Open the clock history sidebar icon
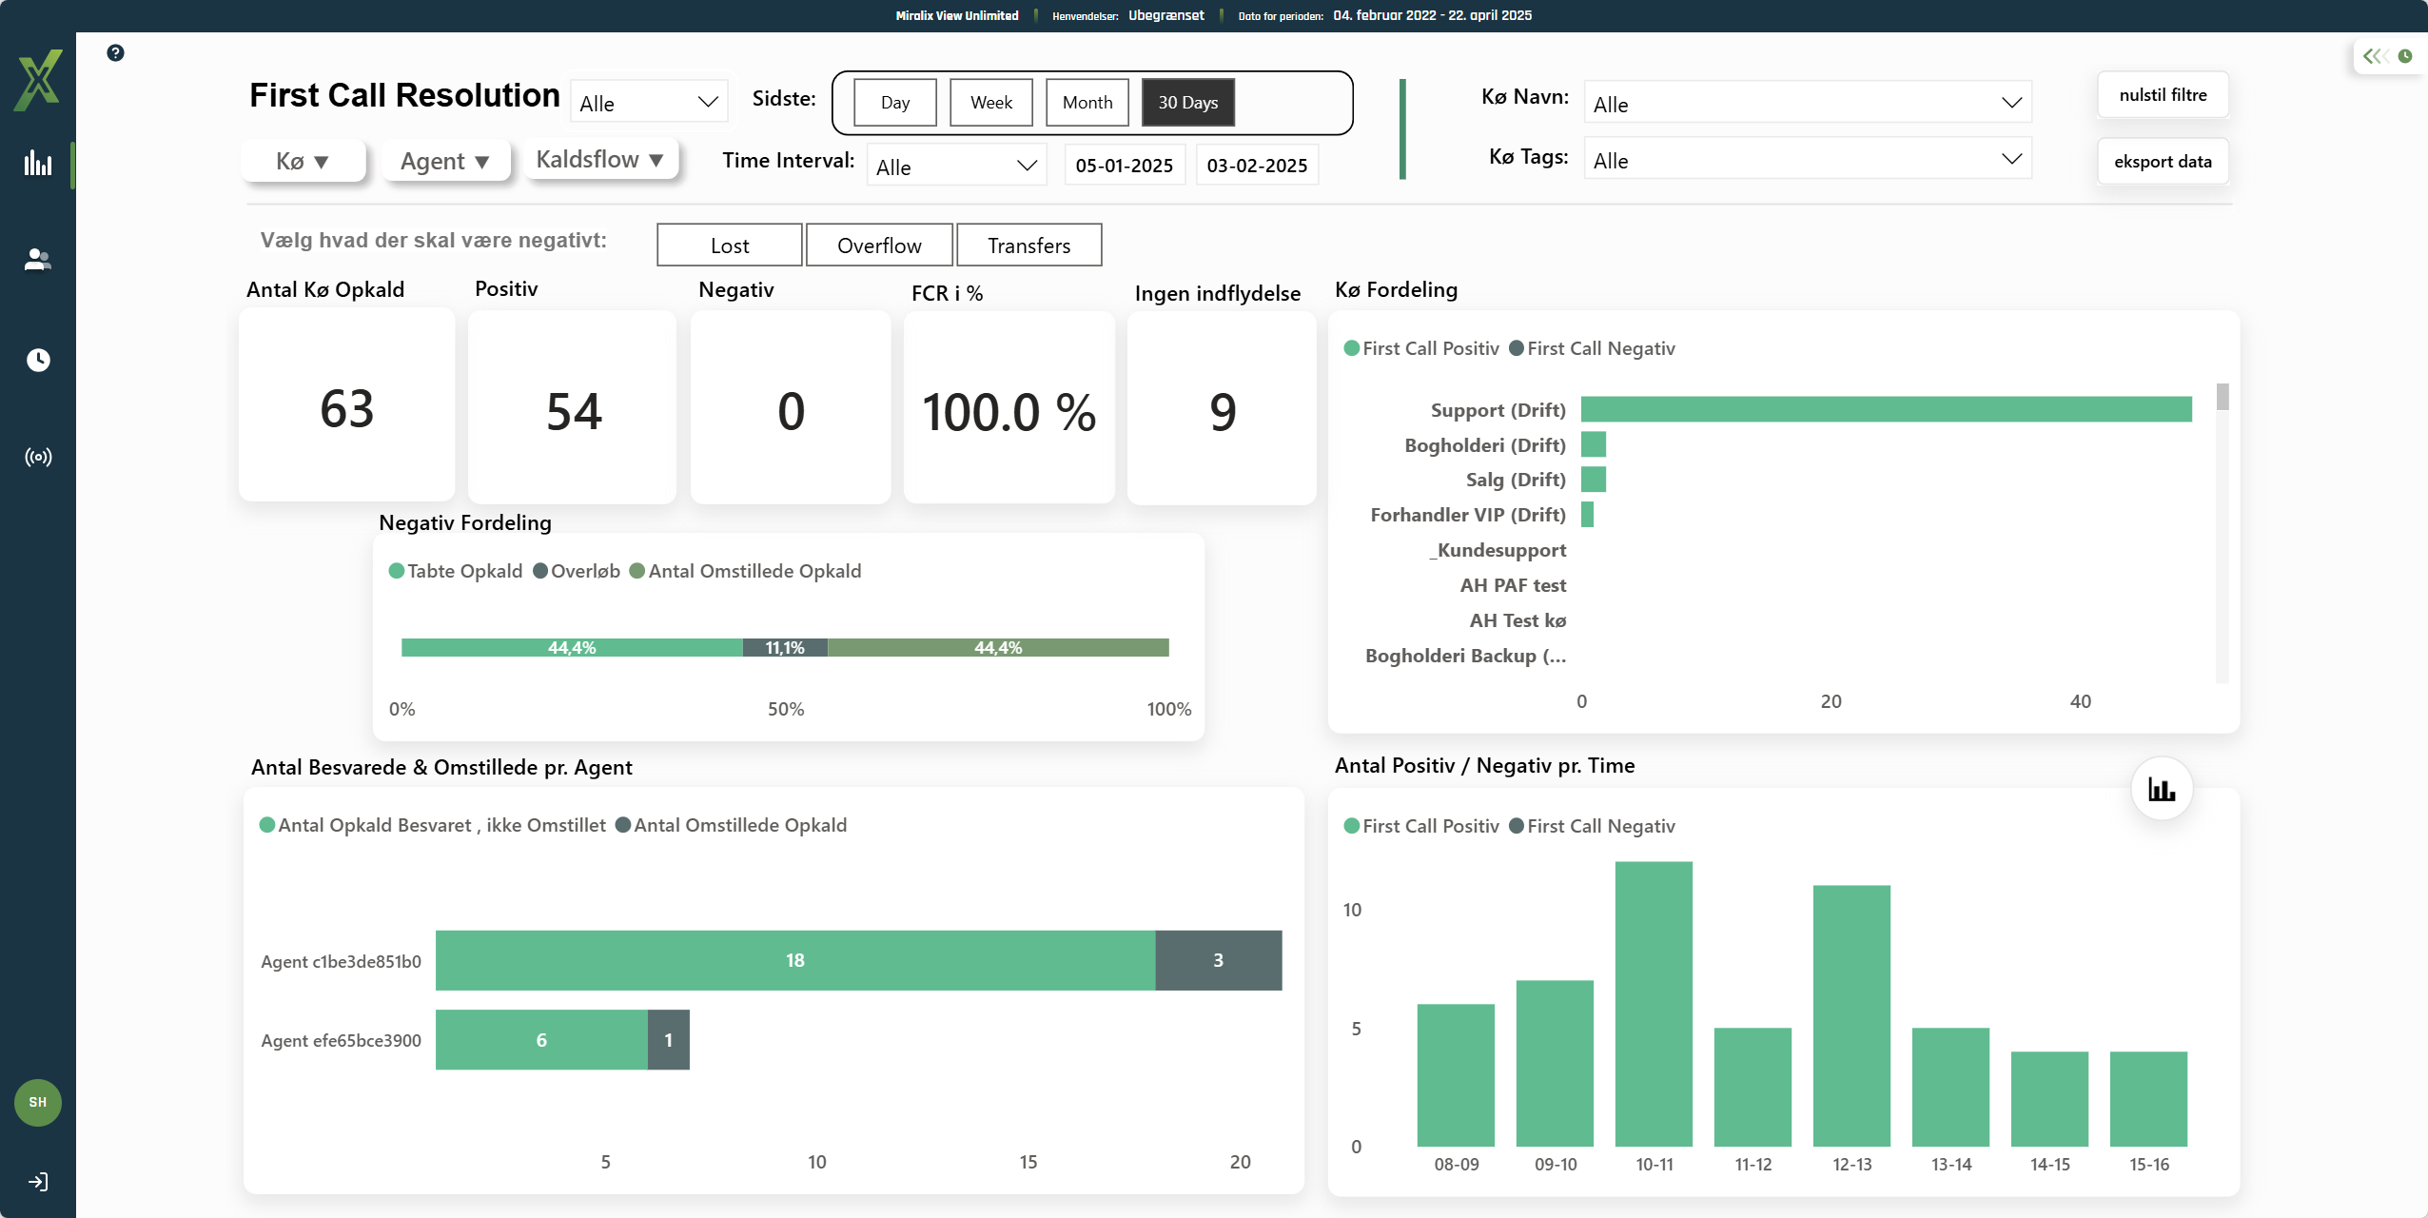 pos(38,360)
